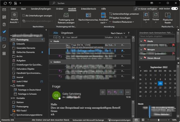Click message list vertical scrollbar down arrow
The height and width of the screenshot is (122, 180).
click(x=133, y=78)
